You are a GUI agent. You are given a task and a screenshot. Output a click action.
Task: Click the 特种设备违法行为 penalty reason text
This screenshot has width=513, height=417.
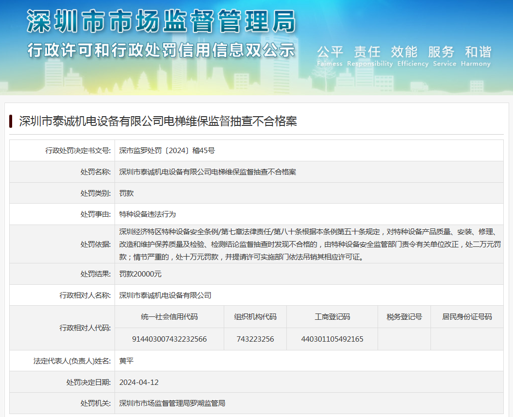point(147,214)
